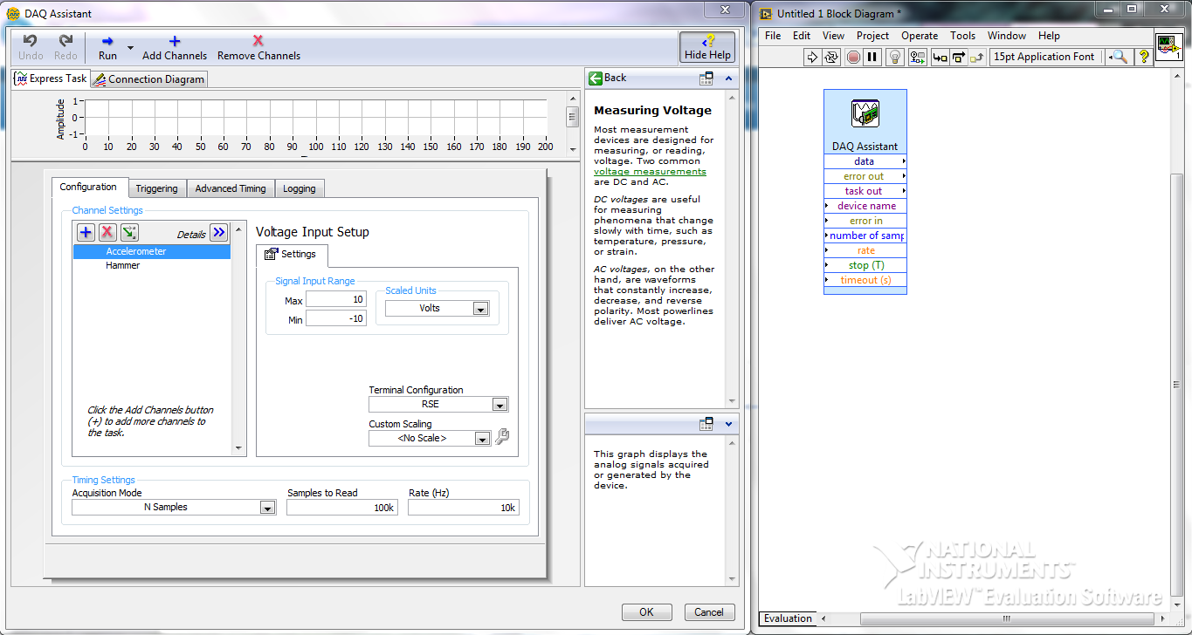Click the Back arrow in help panel

(x=596, y=78)
